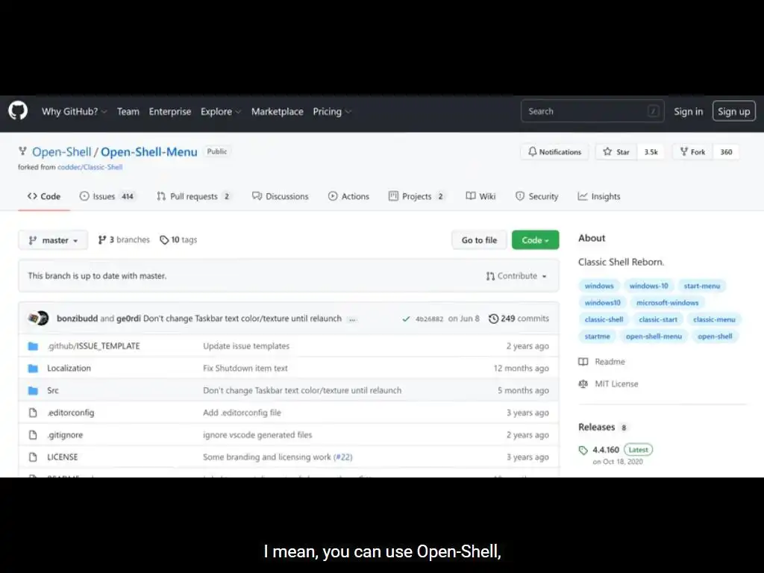The width and height of the screenshot is (764, 573).
Task: Open the Insights tab
Action: point(599,196)
